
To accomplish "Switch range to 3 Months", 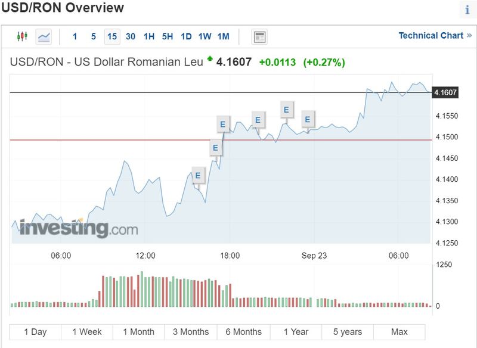I will 191,332.
